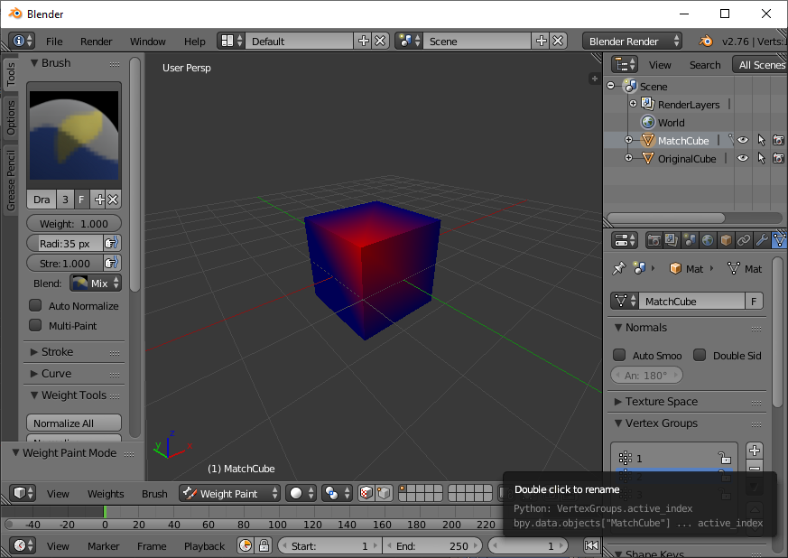
Task: Toggle the pin icon in Properties
Action: (618, 268)
